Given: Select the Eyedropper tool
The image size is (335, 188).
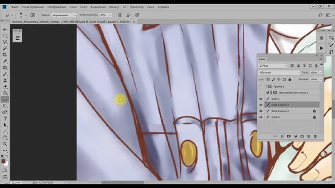Looking at the screenshot, I should point(5,61).
